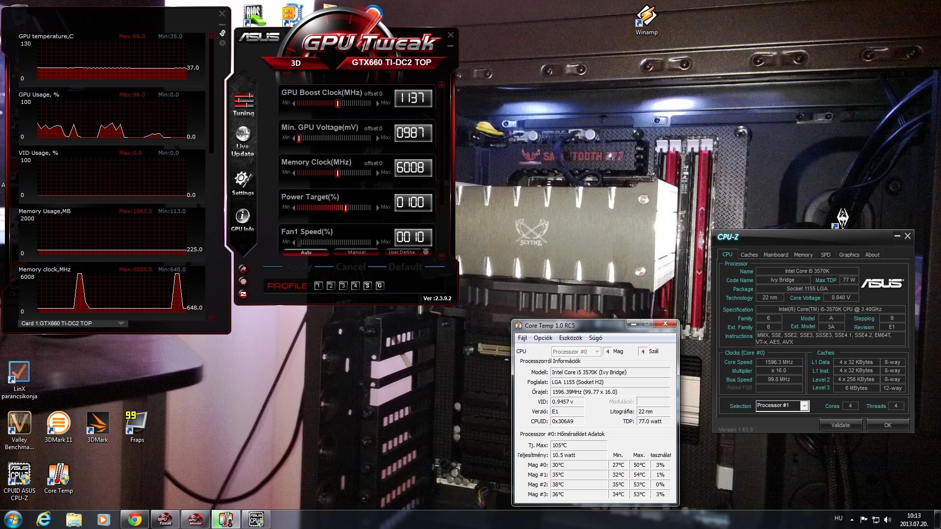
Task: Click the Memory Clock 6008 value field
Action: pos(413,168)
